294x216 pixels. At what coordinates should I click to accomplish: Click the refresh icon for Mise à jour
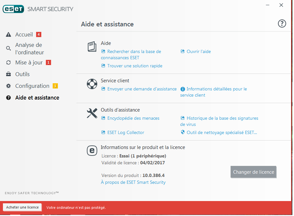8,62
